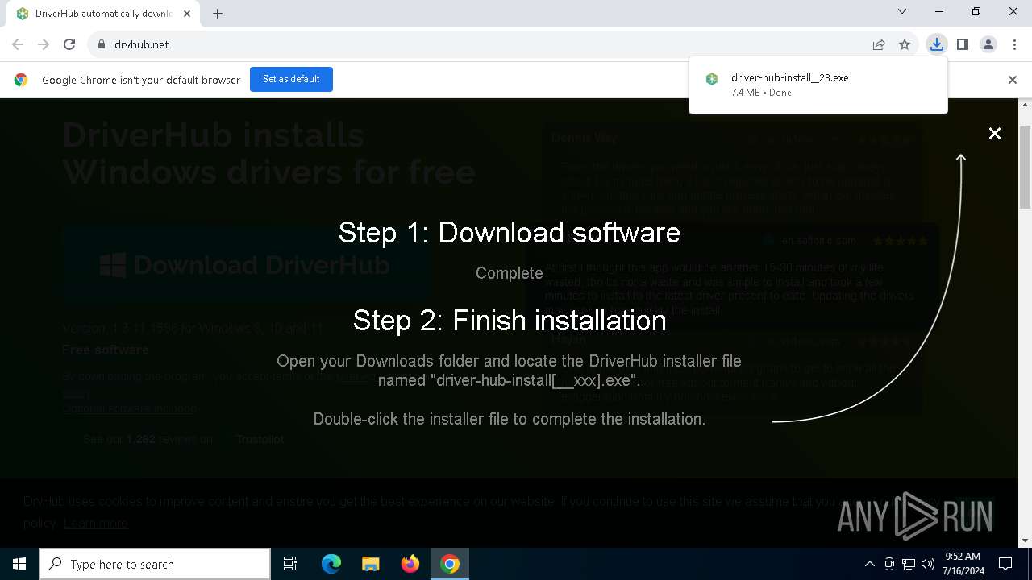Open volume control tray icon
Viewport: 1032px width, 580px height.
[927, 564]
